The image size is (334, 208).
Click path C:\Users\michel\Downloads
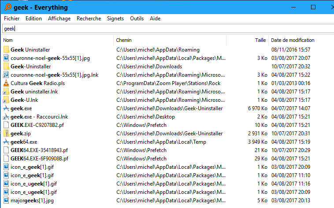tap(149, 67)
